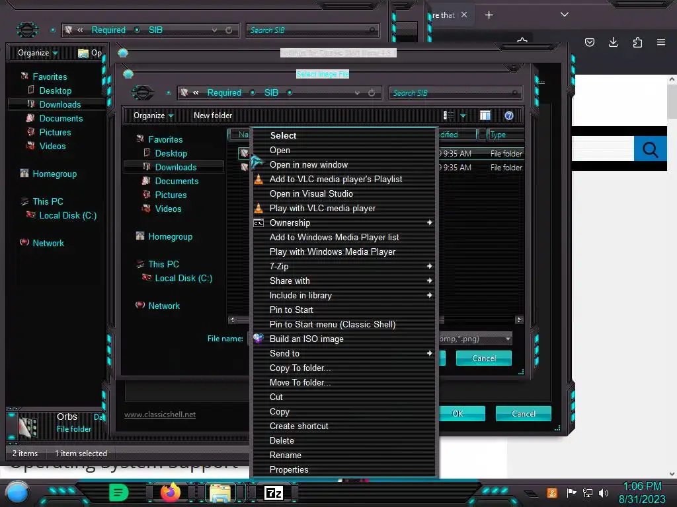
Task: Click Cancel in Select Image File dialog
Action: coord(483,358)
